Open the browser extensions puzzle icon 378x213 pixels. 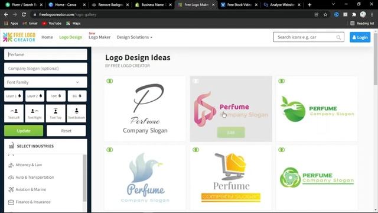(354, 14)
